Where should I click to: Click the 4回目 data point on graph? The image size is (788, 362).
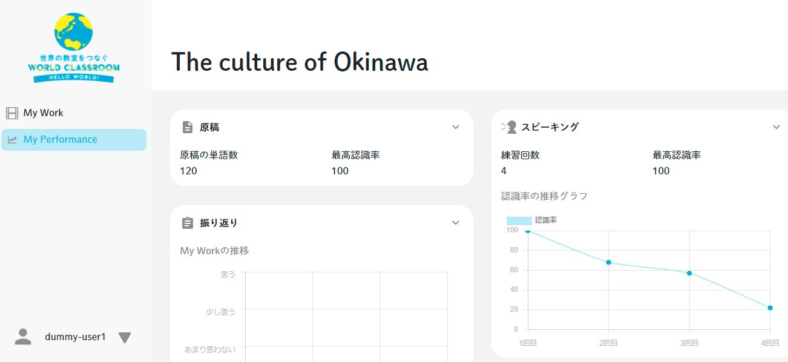pos(770,308)
